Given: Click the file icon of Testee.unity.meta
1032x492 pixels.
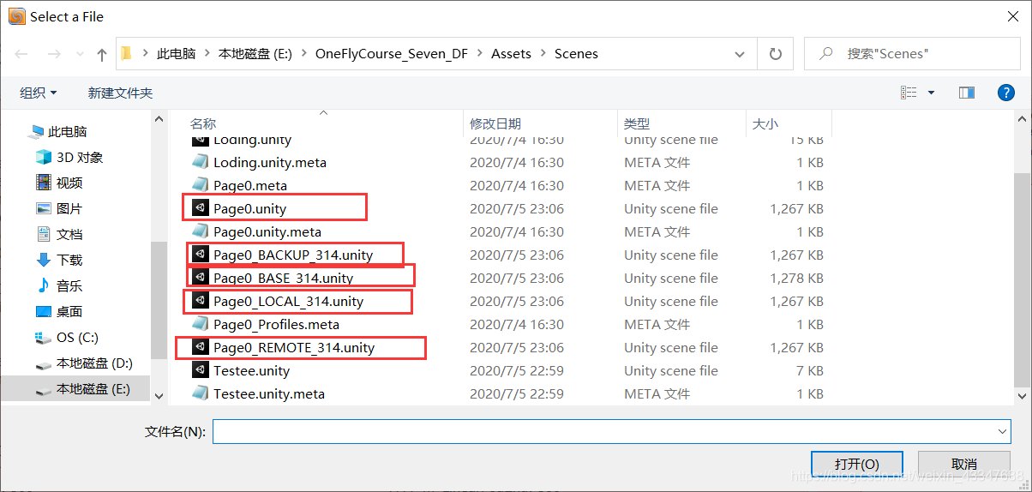Looking at the screenshot, I should [x=200, y=393].
